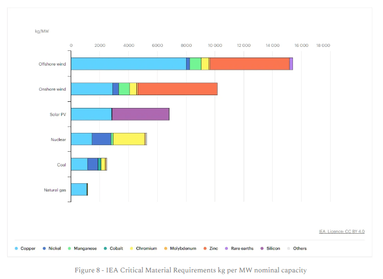Select the zinc segment of Onshore wind bar
This screenshot has width=383, height=279.
point(178,89)
